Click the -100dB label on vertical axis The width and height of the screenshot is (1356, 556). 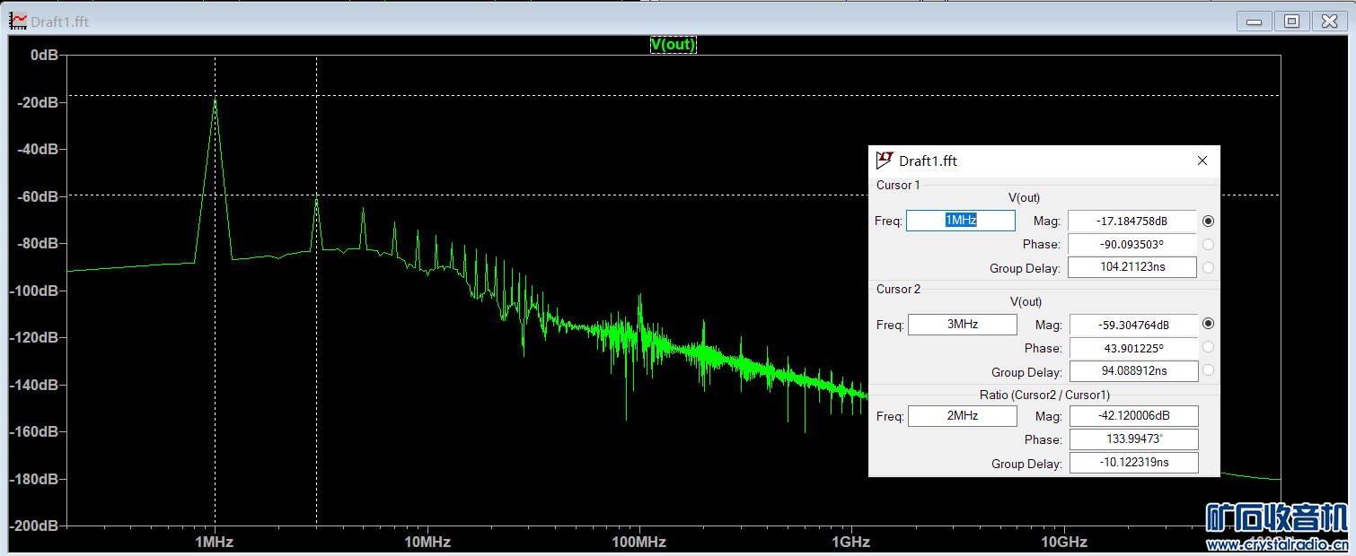point(32,291)
